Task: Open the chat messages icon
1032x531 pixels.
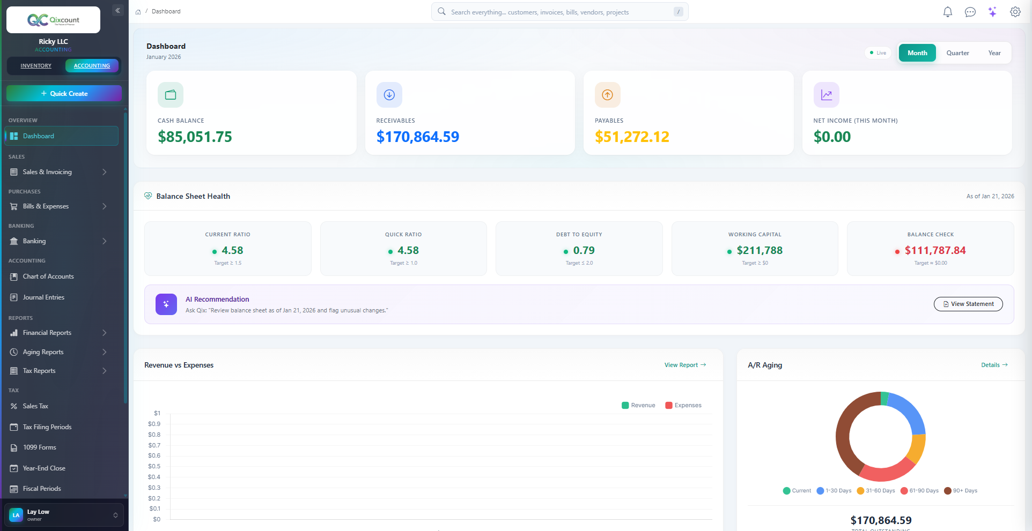Action: click(x=970, y=12)
